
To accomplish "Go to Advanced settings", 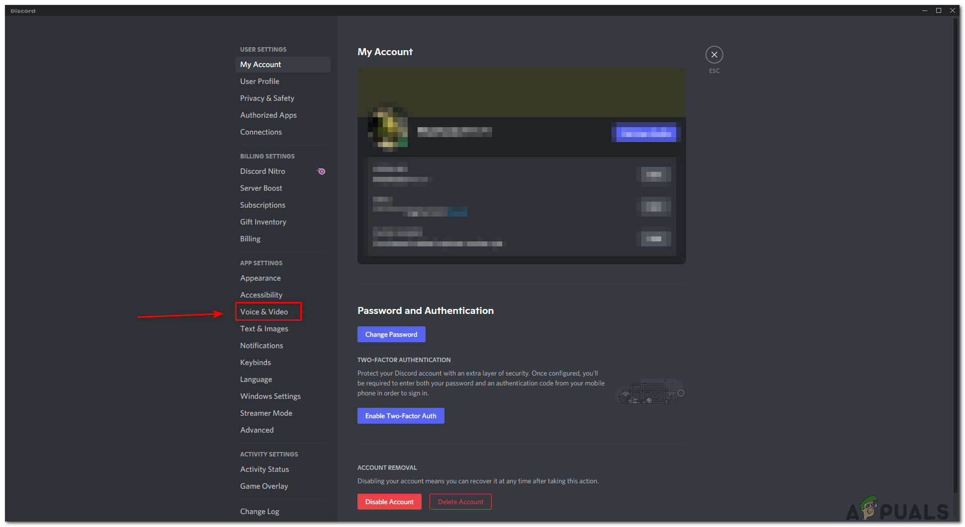I will coord(282,430).
